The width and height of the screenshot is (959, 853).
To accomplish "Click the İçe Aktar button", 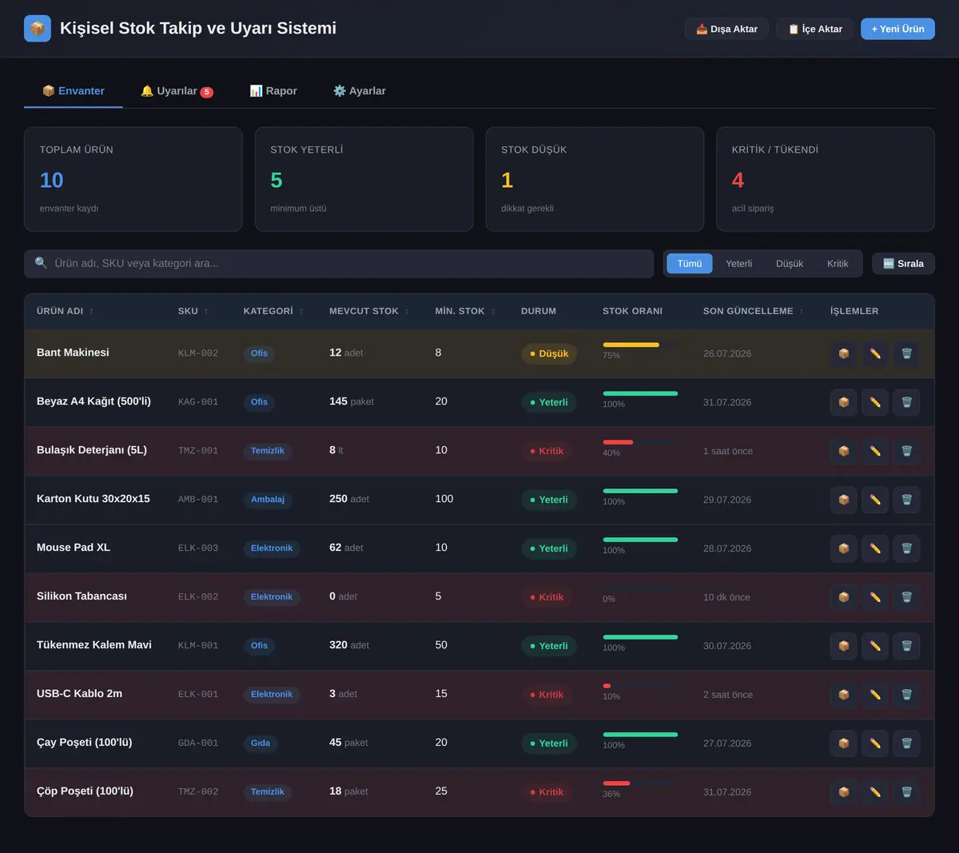I will point(814,29).
